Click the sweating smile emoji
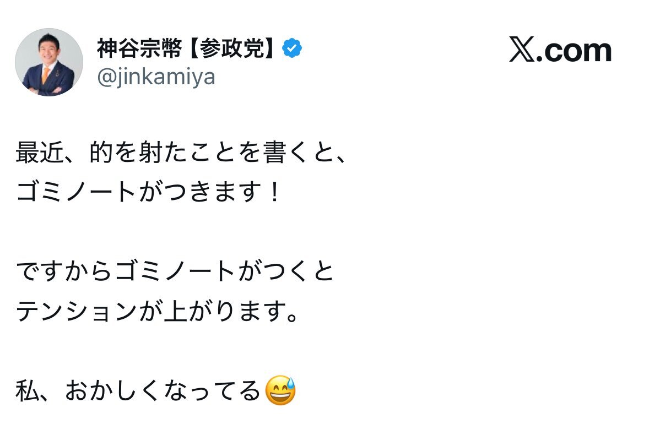This screenshot has height=435, width=649. pos(280,390)
